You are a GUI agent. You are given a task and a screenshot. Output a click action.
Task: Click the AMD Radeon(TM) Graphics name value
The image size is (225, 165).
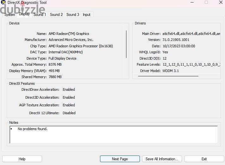click(69, 34)
